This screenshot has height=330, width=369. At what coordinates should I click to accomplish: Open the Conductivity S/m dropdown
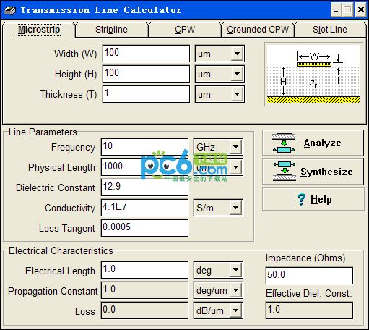[x=235, y=208]
